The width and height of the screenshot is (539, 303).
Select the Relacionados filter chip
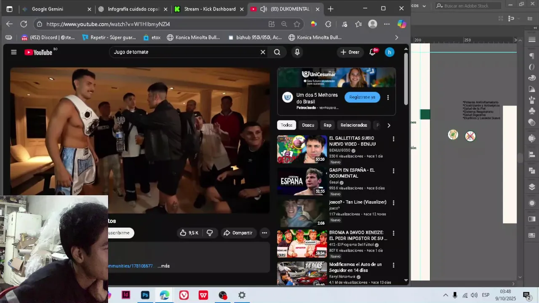(354, 125)
